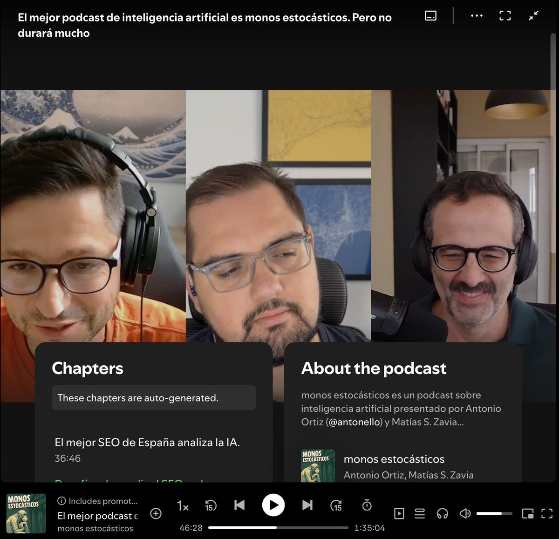Skip to previous track

point(239,505)
